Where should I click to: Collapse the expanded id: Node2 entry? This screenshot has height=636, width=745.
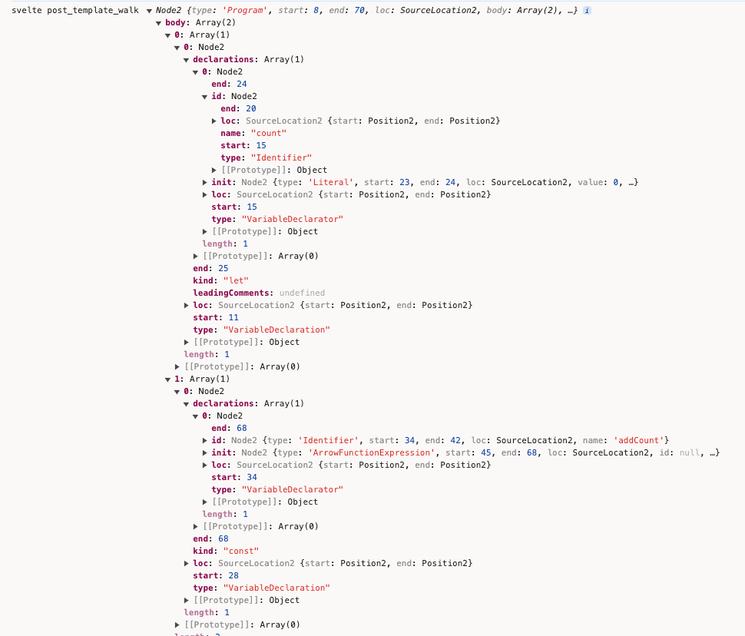click(x=205, y=97)
